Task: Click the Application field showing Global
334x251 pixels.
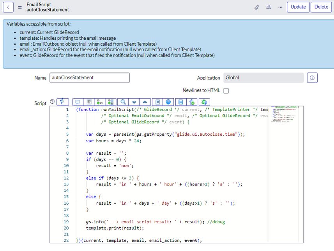Action: 263,78
